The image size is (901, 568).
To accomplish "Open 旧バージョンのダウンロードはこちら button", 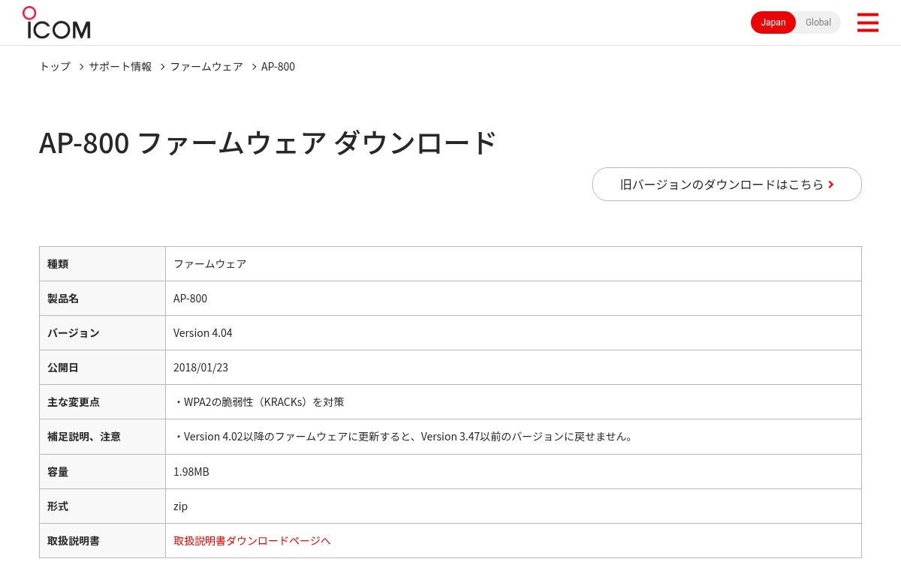I will pyautogui.click(x=727, y=184).
